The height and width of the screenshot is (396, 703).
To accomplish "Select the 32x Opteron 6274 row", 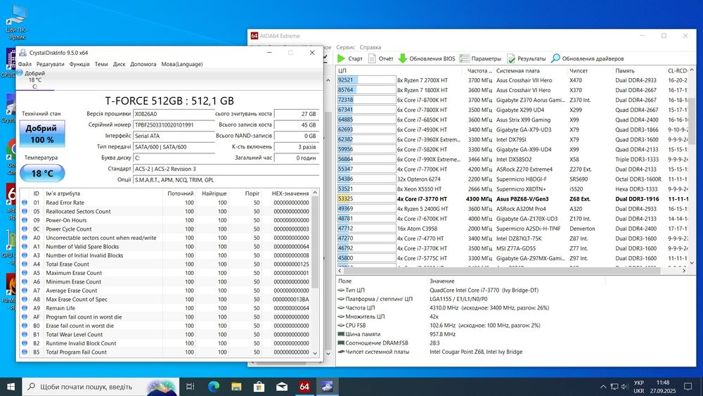I will tap(512, 179).
